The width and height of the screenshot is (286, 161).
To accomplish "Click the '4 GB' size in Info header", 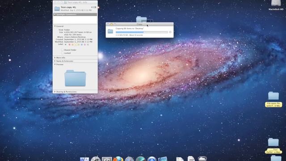I will click(x=93, y=7).
